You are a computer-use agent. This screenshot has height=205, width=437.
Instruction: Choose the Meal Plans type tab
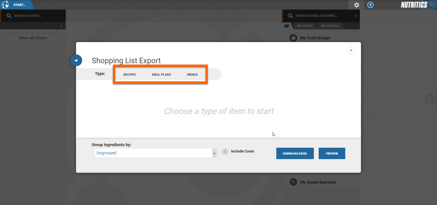coord(161,75)
